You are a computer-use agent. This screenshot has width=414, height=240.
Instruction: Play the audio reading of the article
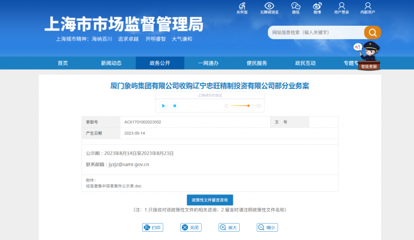point(163,106)
